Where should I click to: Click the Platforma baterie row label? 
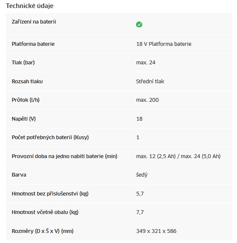point(33,44)
